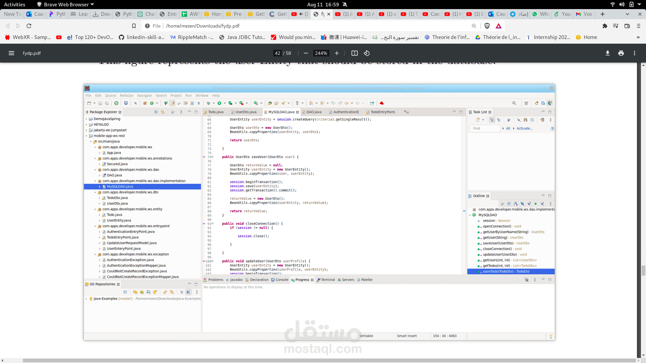Click the horizontal scrollbar at page bottom

323,360
